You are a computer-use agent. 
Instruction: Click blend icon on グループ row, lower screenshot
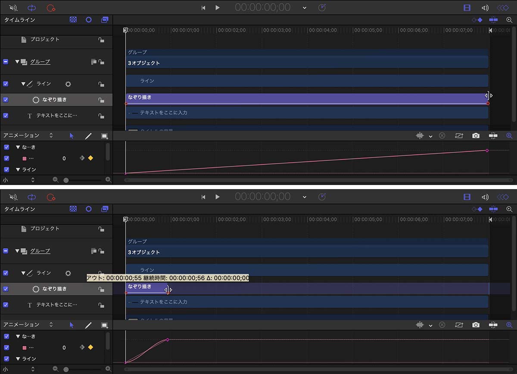pos(93,251)
